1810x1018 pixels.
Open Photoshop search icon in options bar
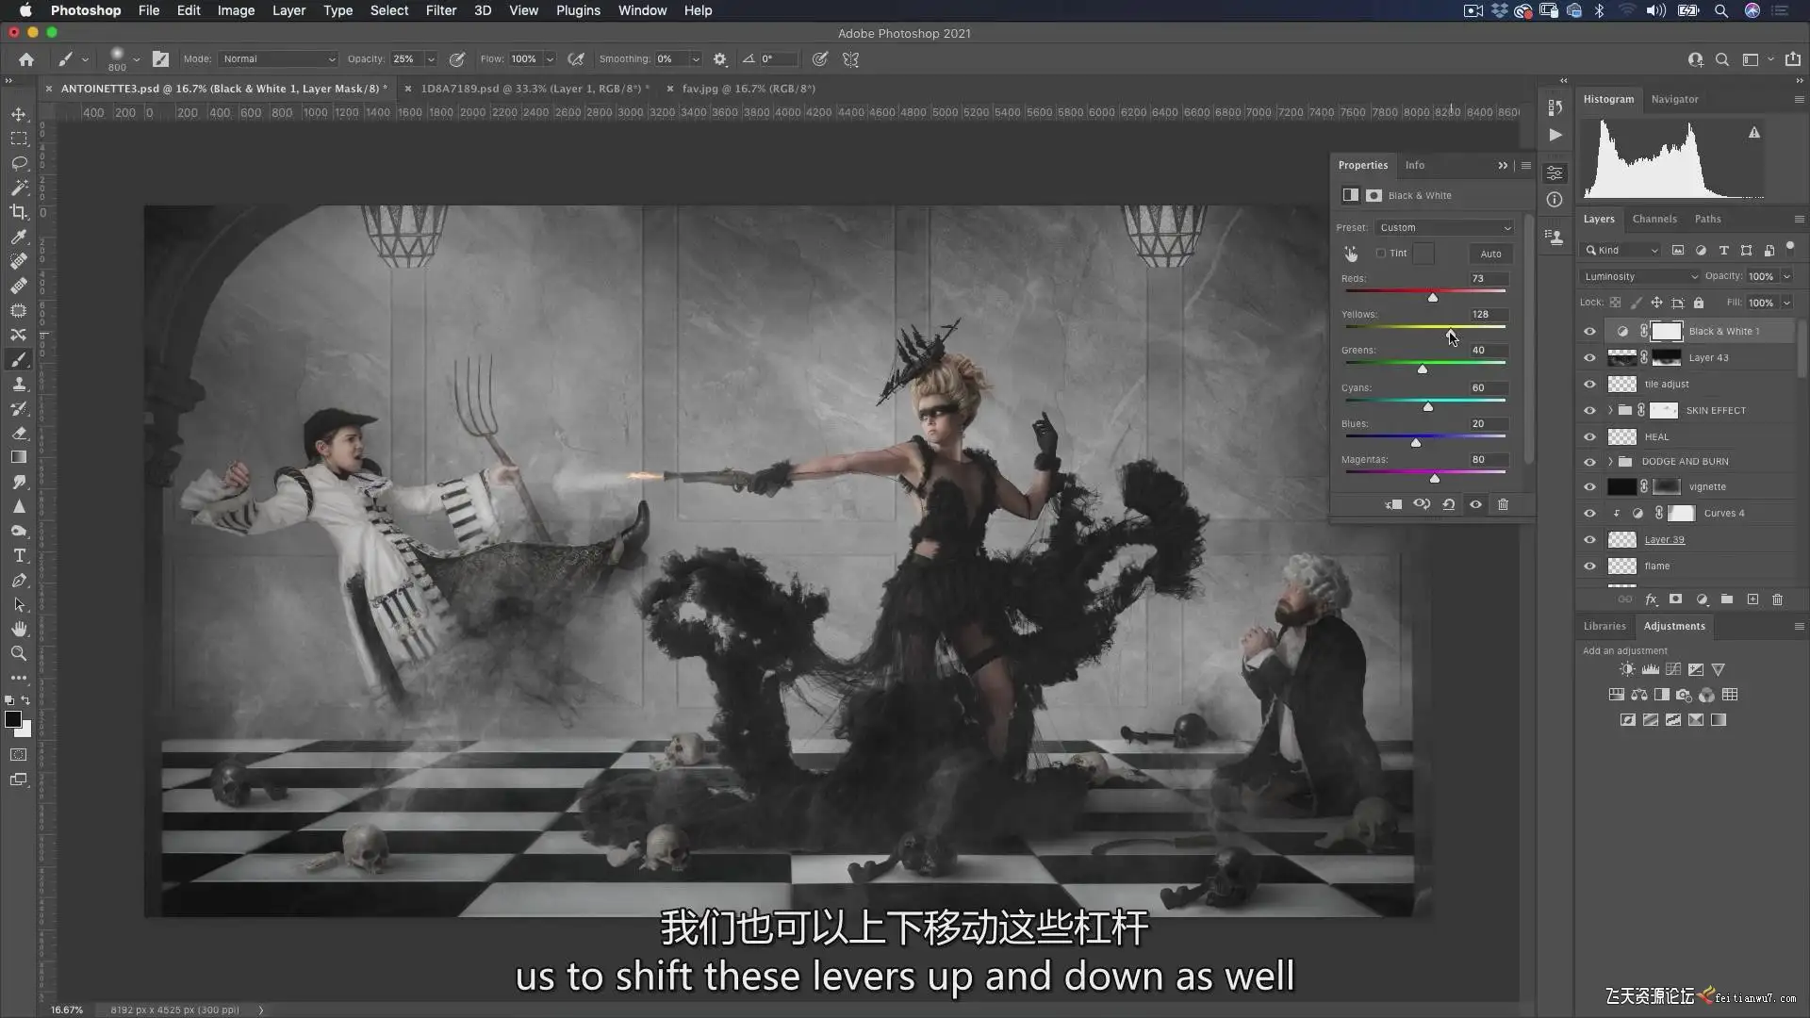point(1722,59)
